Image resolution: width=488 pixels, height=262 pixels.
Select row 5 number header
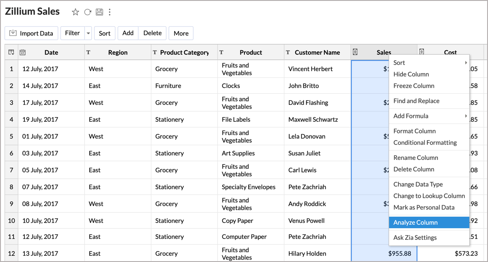click(12, 136)
